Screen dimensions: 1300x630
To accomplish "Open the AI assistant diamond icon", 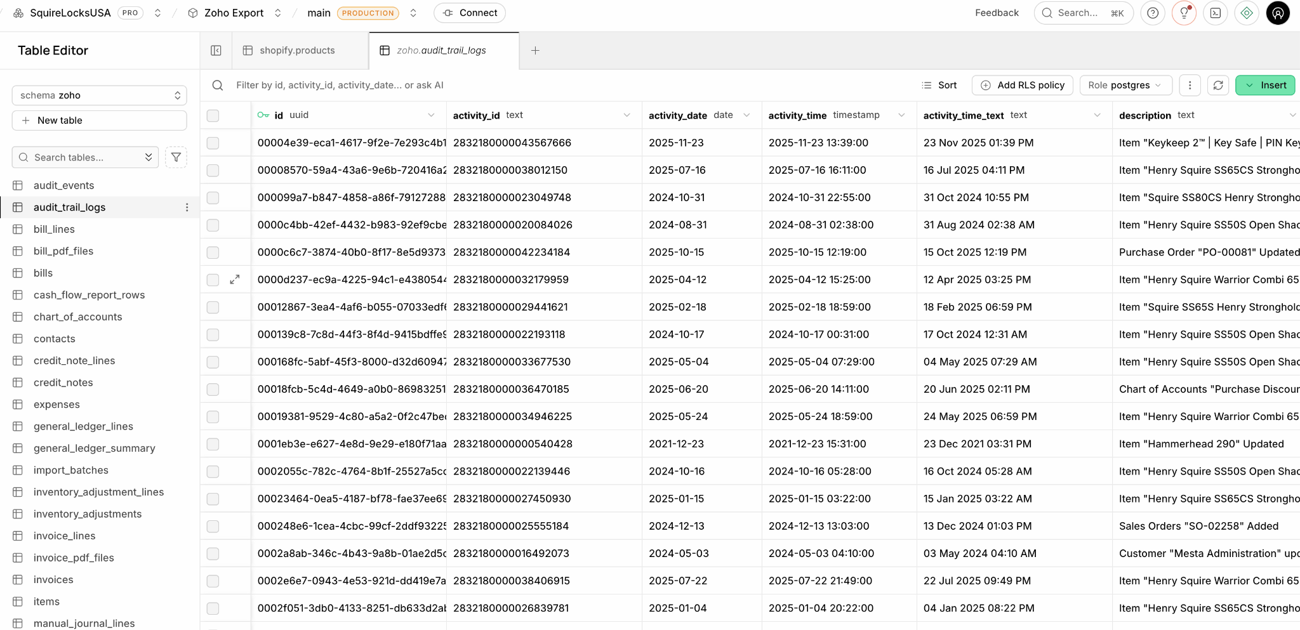I will click(x=1247, y=13).
